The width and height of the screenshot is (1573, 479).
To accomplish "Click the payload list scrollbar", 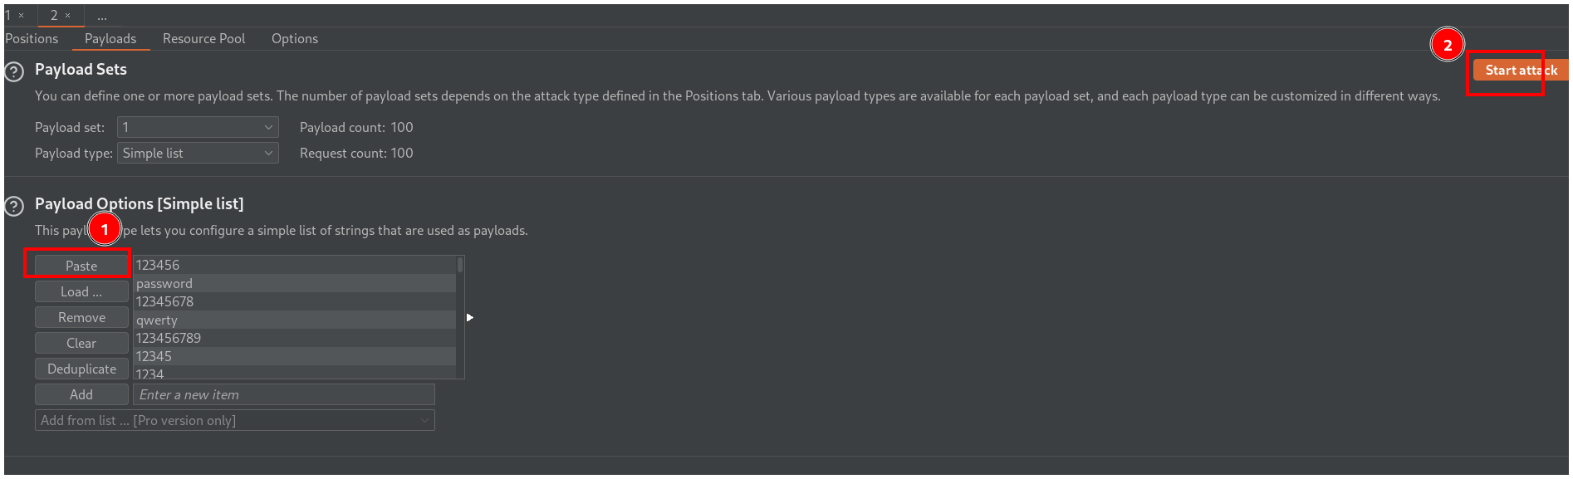I will (460, 266).
